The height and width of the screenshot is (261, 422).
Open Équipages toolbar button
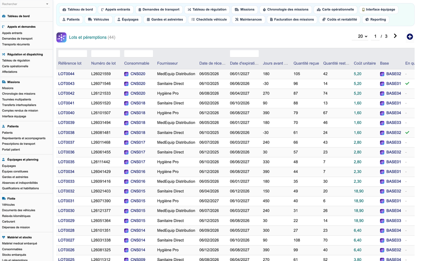pyautogui.click(x=128, y=19)
